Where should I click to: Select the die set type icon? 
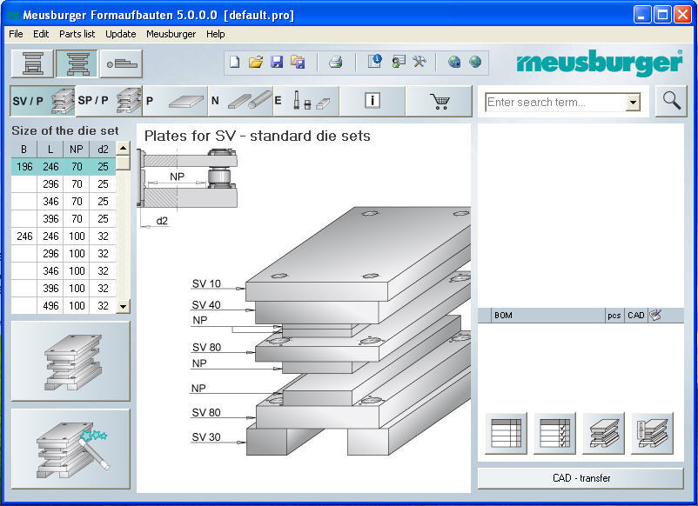(x=77, y=63)
